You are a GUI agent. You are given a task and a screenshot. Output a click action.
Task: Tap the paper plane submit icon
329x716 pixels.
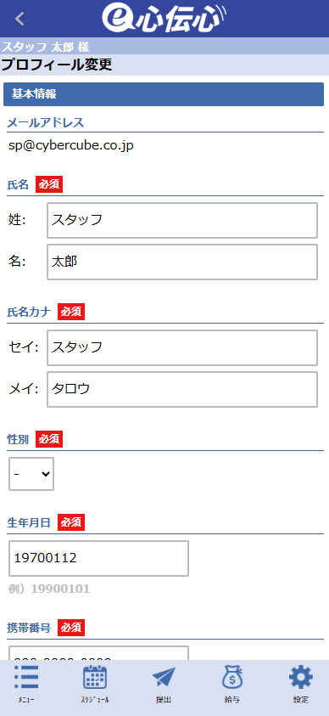click(164, 677)
